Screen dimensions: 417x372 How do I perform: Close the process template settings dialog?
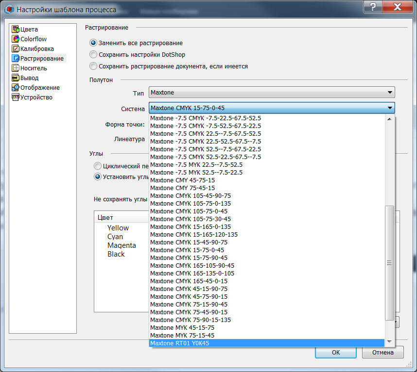pyautogui.click(x=398, y=7)
